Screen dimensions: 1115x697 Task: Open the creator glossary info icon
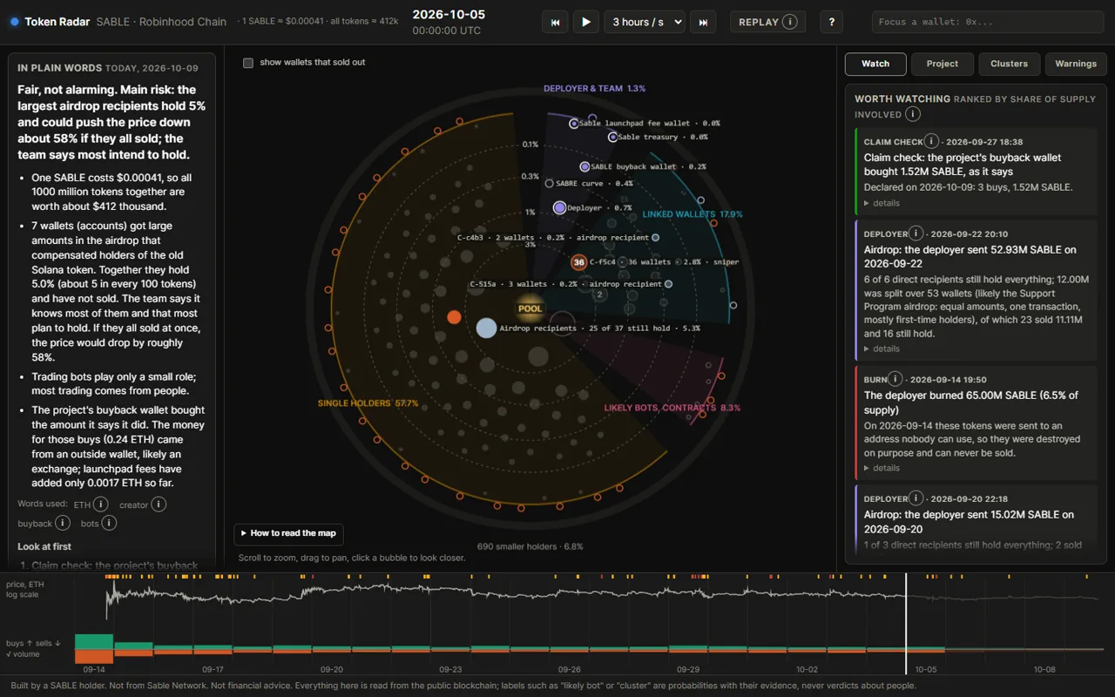pos(159,504)
